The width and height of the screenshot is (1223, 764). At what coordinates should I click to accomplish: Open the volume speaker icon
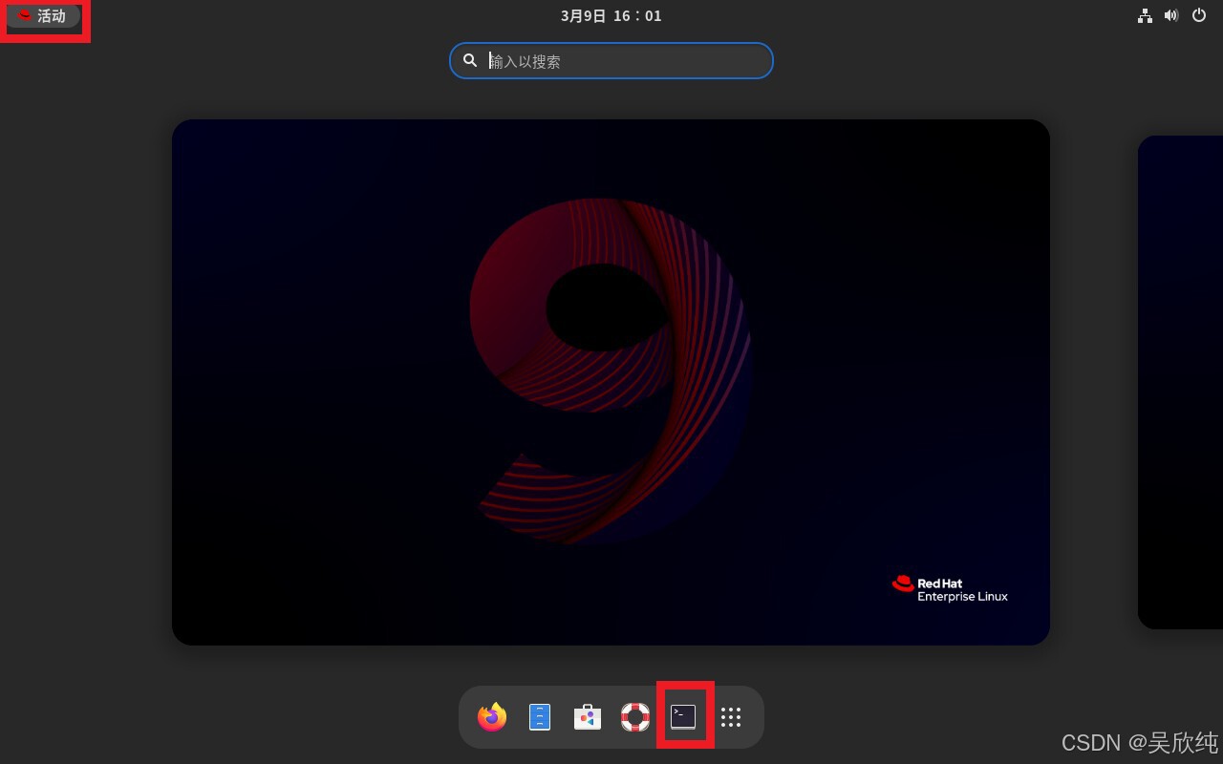pos(1171,15)
